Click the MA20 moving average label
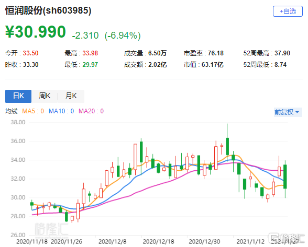 tap(91, 111)
